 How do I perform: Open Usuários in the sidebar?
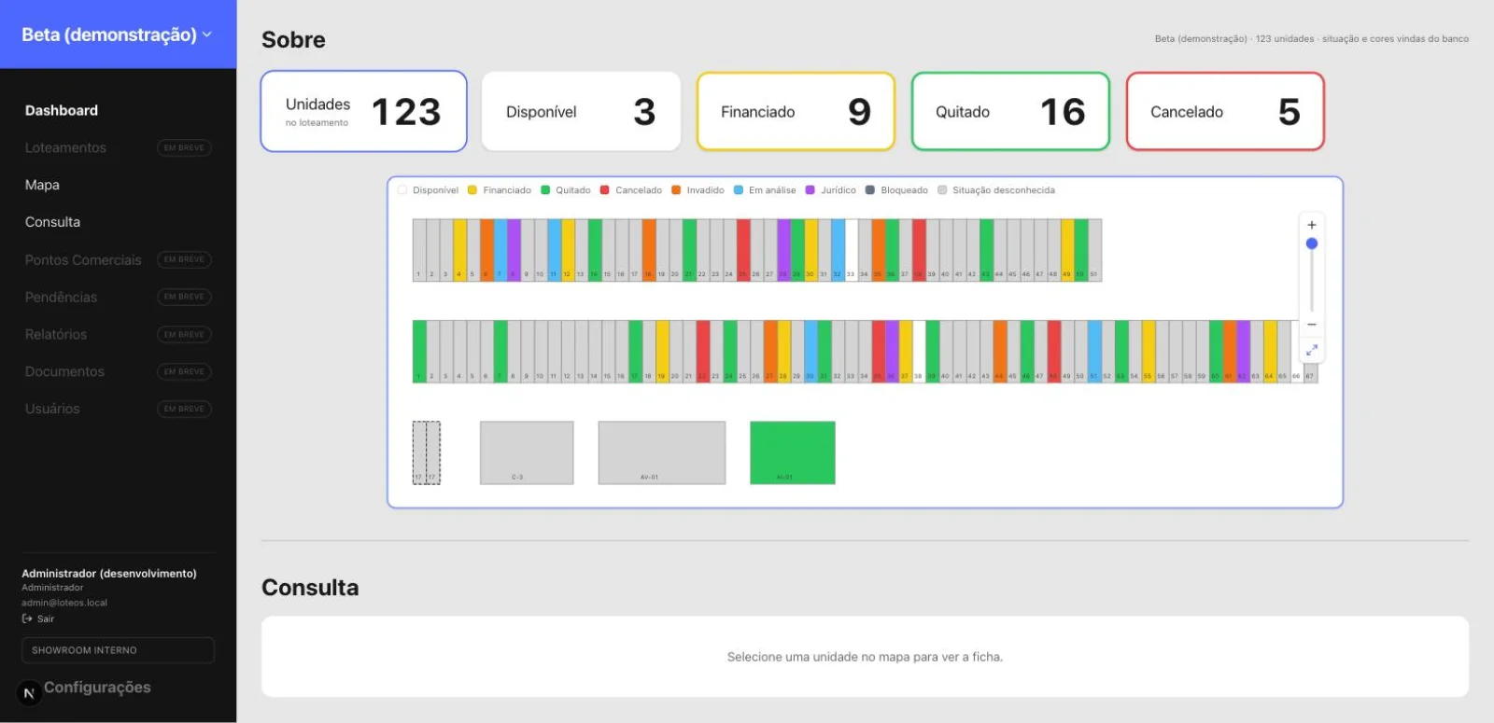point(52,409)
